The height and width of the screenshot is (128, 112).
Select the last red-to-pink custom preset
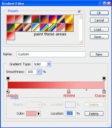tap(11, 36)
